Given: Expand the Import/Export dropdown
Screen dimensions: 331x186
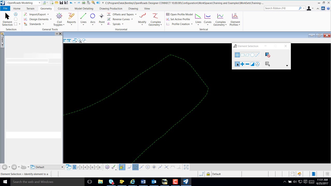Looking at the screenshot, I should 48,14.
